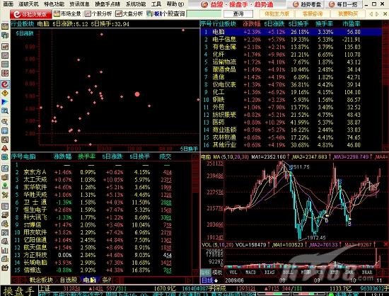The image size is (389, 296).
Task: Open the 市场全景 market overview toolbar icon
Action: tap(67, 14)
